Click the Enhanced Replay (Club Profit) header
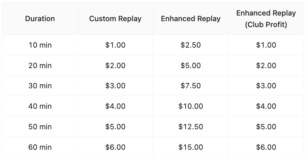308x162 pixels. 266,19
